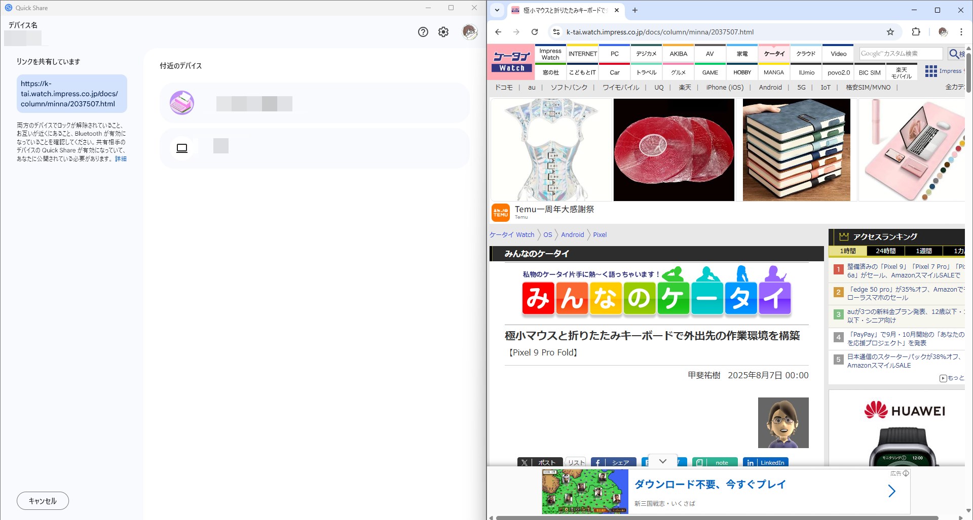Screen dimensions: 973x520
Task: Open Pixel breadcrumb link
Action: pos(600,235)
